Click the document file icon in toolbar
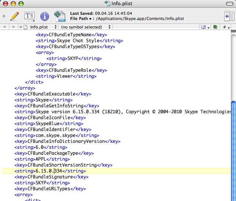Screen dimensions: 236x201 [x=60, y=16]
